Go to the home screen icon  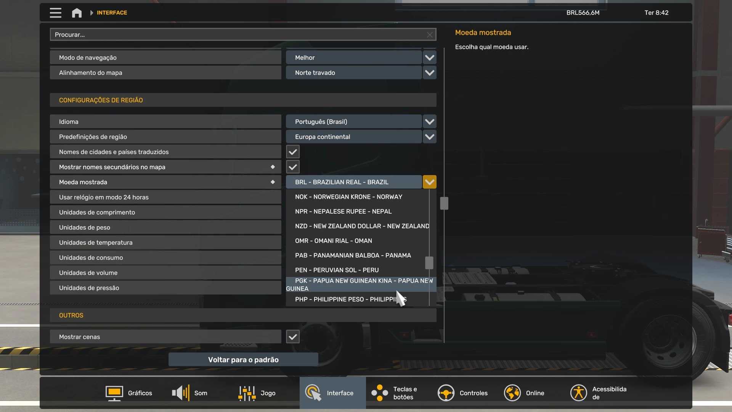(x=77, y=13)
